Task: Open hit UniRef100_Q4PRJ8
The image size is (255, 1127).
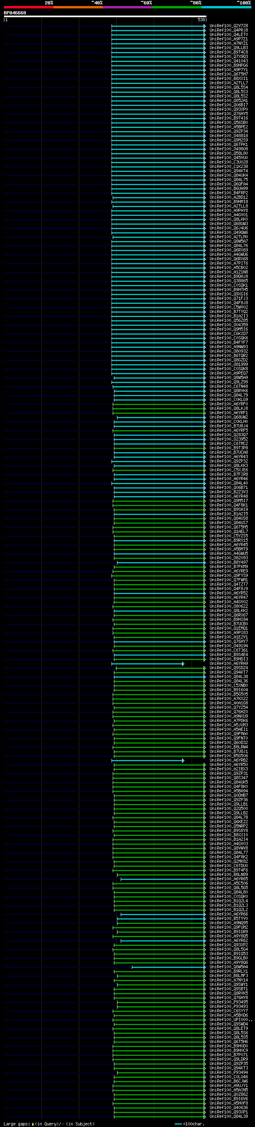Action: pyautogui.click(x=228, y=30)
